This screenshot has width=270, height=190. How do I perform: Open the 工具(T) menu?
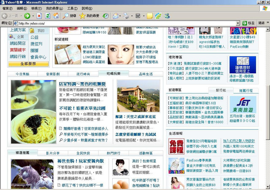[x=72, y=8]
